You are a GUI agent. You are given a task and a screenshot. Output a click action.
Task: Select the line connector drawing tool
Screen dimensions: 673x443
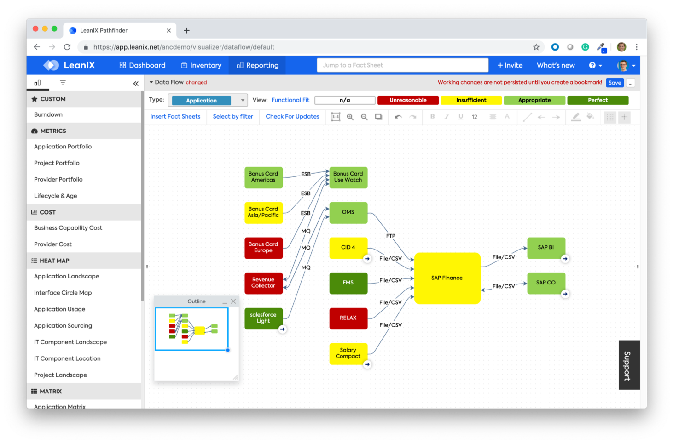(x=527, y=117)
